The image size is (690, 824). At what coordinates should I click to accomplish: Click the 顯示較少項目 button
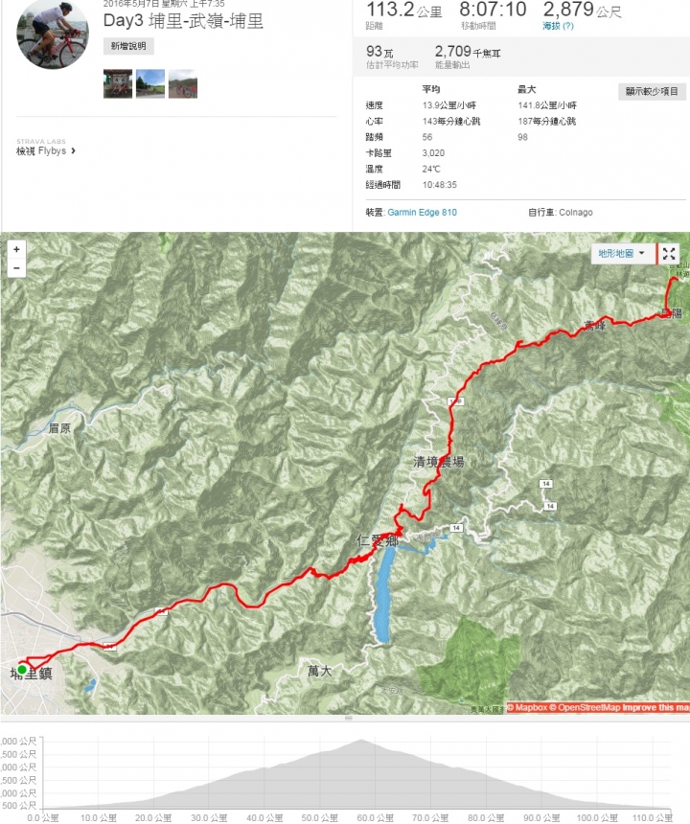pos(652,91)
